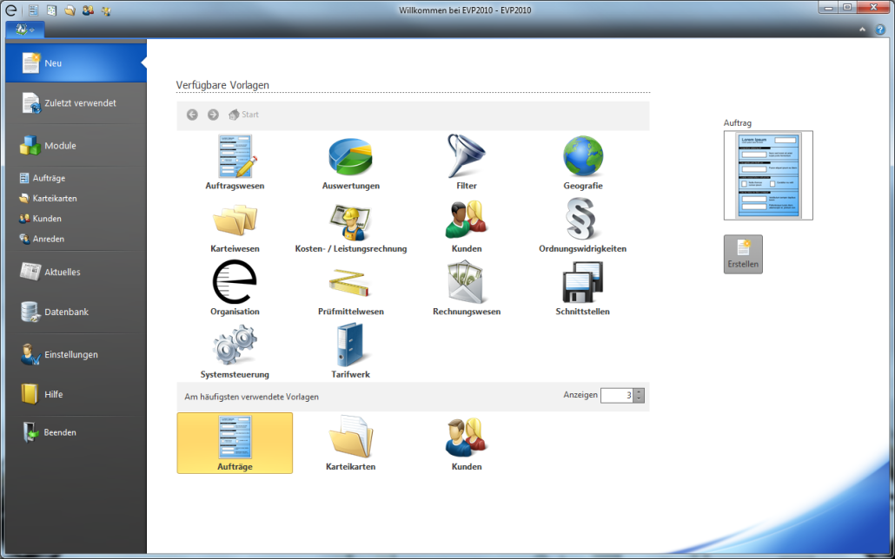The image size is (895, 559).
Task: Open the Prüfmittelwesen ruler category
Action: click(x=350, y=288)
